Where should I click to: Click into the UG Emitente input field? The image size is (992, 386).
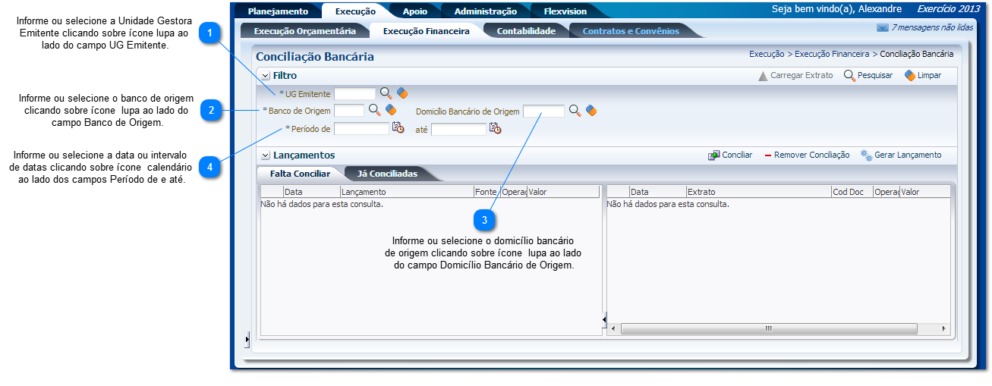[x=354, y=93]
